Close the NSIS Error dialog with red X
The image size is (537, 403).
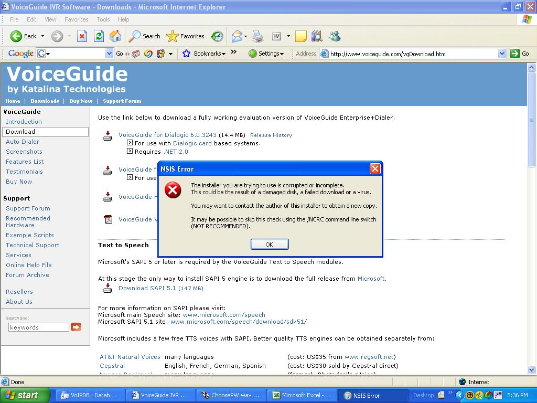(x=375, y=168)
